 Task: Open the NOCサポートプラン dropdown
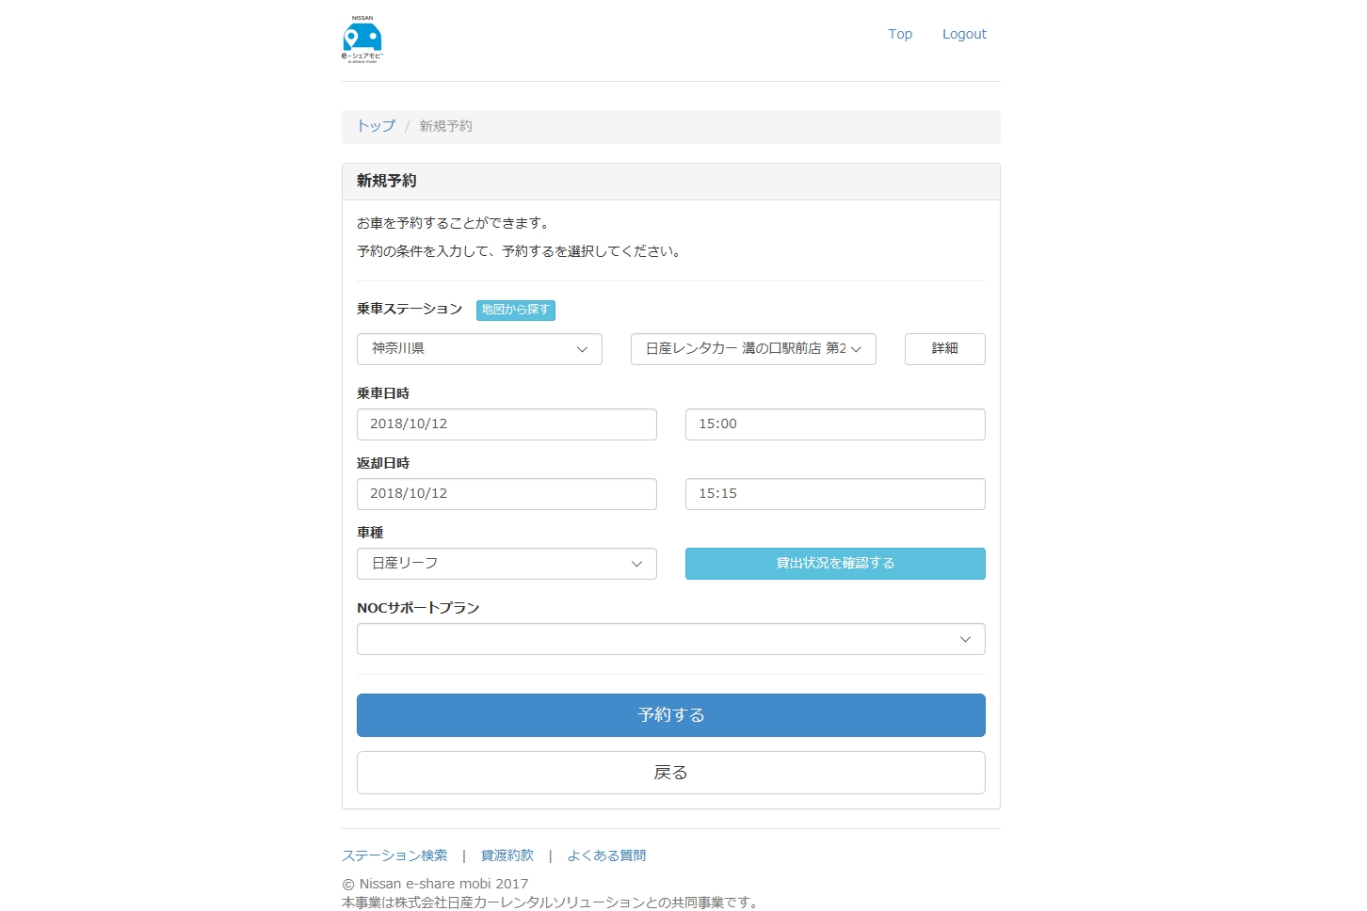(670, 639)
